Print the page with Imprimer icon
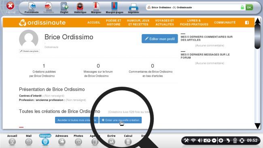Viewport: 263px width, 148px height. point(134,7)
